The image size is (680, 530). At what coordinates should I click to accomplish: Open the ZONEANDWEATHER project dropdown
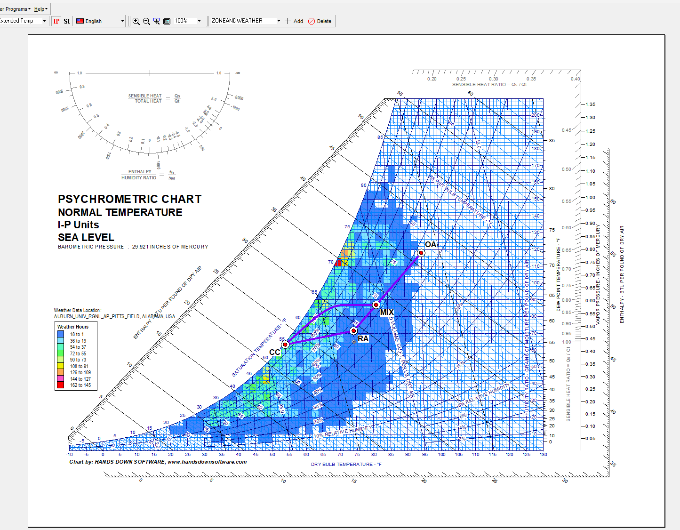coord(279,21)
